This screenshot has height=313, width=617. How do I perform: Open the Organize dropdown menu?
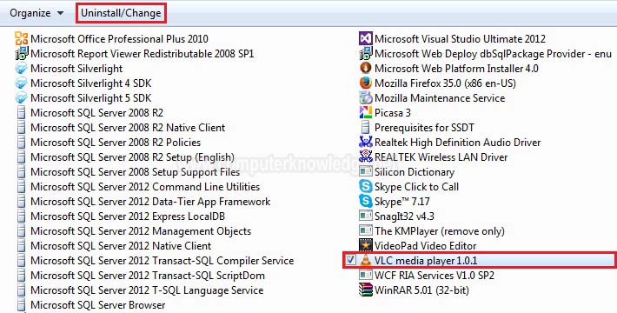click(36, 13)
